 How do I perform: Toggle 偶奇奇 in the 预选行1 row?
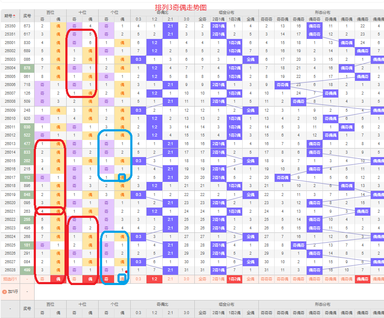click(x=314, y=279)
